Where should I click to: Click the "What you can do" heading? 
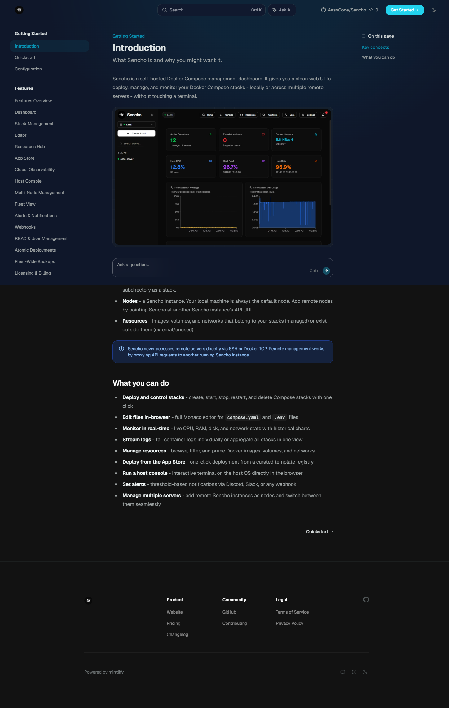point(141,383)
